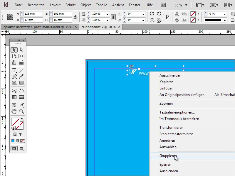Close the Unbenannt-2 document tab
The height and width of the screenshot is (176, 235).
pos(119,27)
